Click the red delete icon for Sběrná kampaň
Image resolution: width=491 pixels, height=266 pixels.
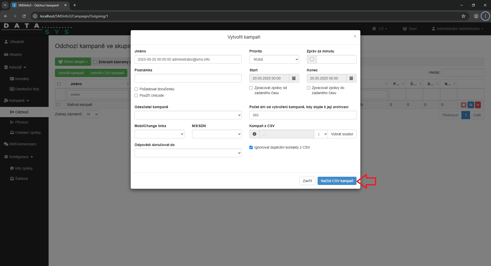point(478,105)
